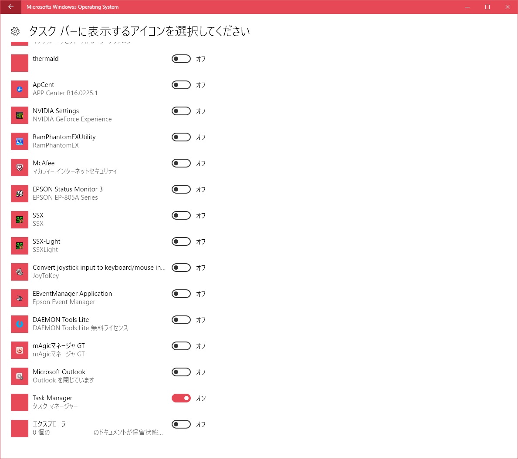Turn off the Task Manager toggle
Image resolution: width=518 pixels, height=459 pixels.
[x=181, y=398]
